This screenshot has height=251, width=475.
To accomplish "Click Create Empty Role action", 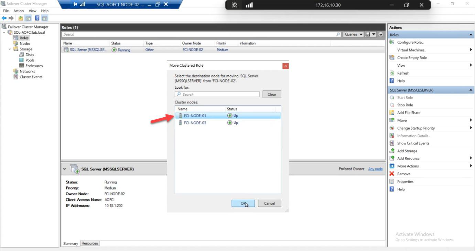I will [x=412, y=58].
